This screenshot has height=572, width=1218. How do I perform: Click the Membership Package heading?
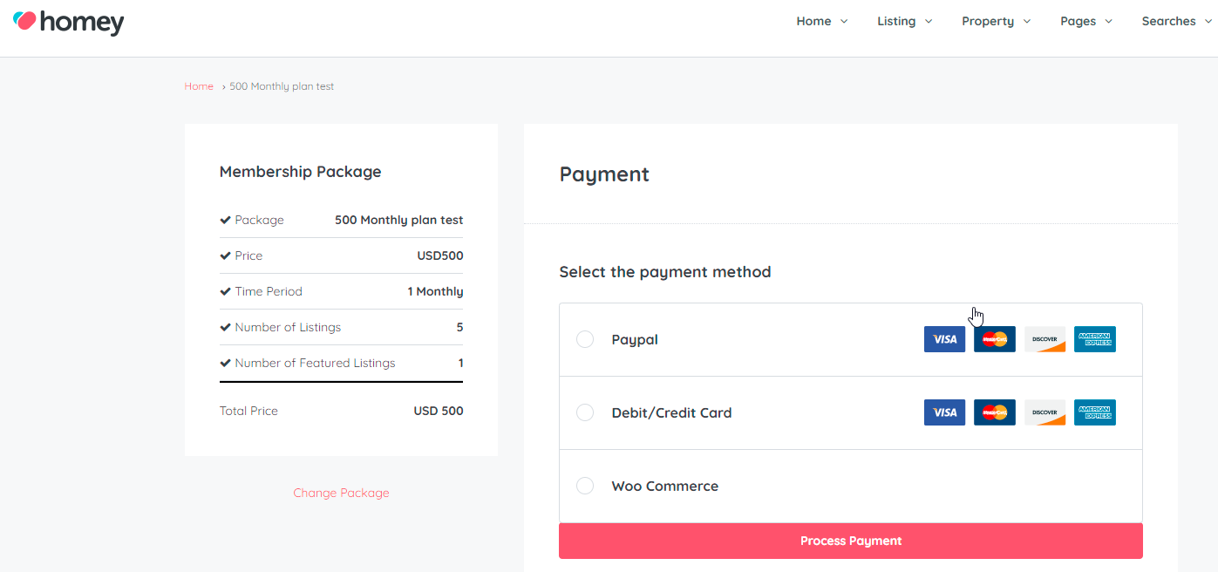tap(301, 172)
